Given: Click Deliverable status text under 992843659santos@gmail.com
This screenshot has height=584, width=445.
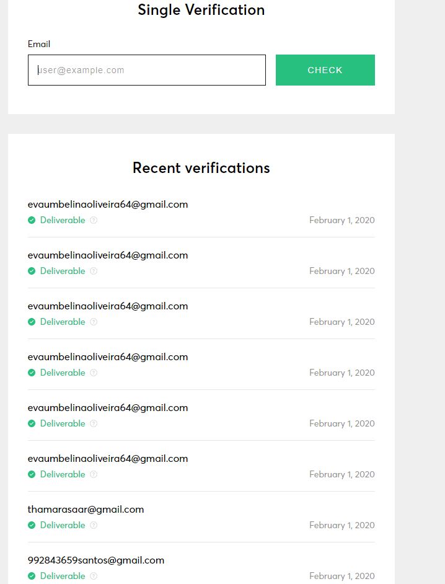Looking at the screenshot, I should coord(63,576).
